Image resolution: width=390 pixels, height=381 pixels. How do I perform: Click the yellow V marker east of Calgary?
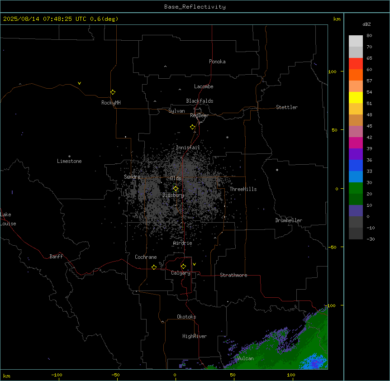click(194, 264)
